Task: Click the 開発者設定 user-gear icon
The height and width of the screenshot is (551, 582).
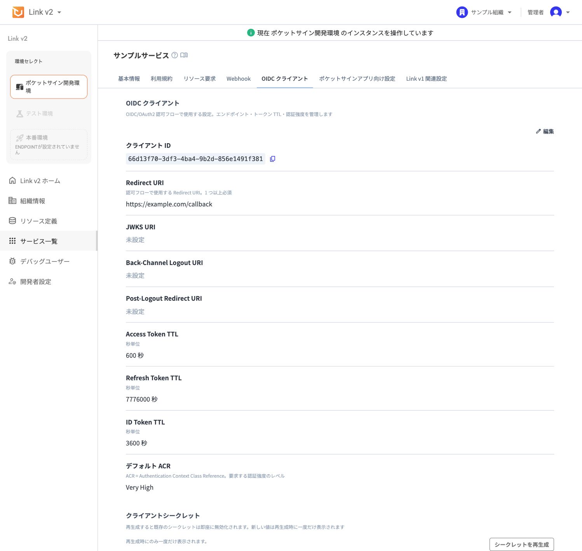Action: click(x=12, y=281)
